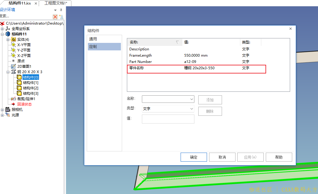Click the yellow box icon of 结构件[1]
The width and height of the screenshot is (318, 194).
pyautogui.click(x=19, y=82)
